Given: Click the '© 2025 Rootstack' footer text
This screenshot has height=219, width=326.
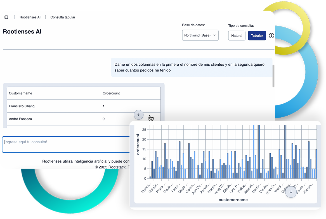Looking at the screenshot, I should point(110,167).
